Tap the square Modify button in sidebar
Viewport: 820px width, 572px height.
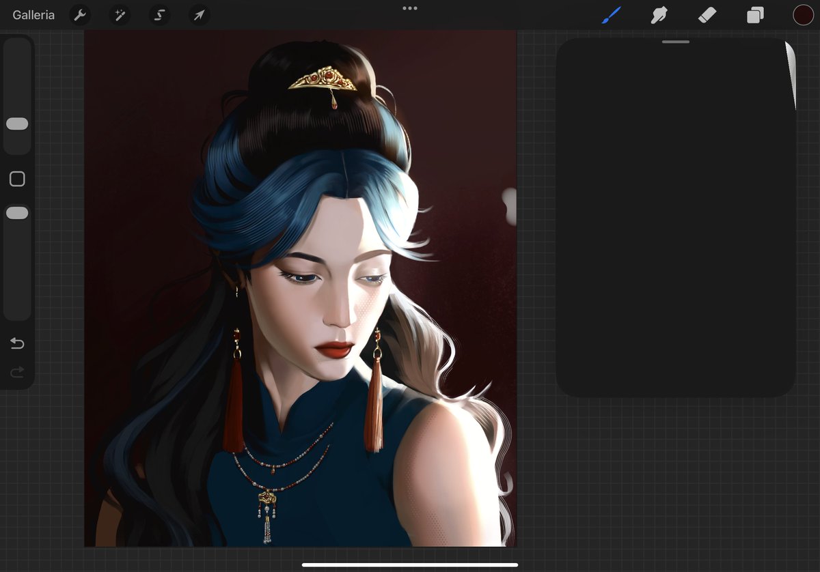coord(17,179)
